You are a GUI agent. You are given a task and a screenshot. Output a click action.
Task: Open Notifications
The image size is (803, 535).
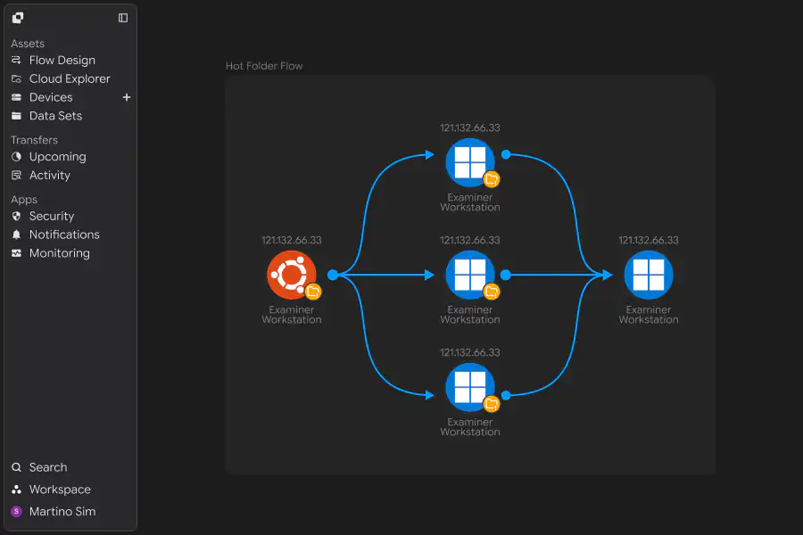pos(64,235)
